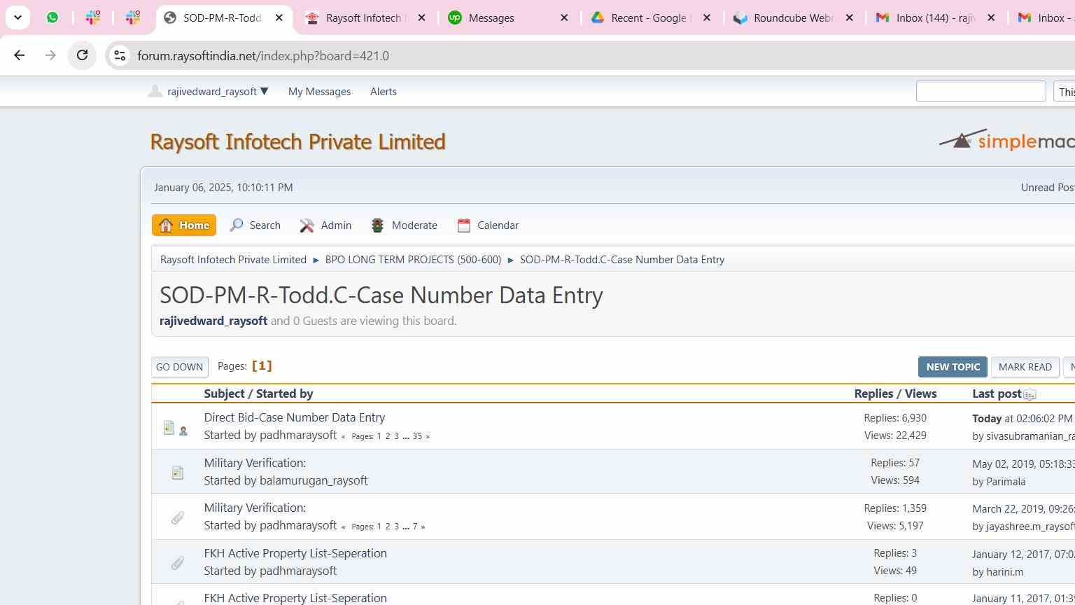Open last post by jayashree.m_raysoft user link
Viewport: 1075px width, 605px height.
click(1030, 527)
